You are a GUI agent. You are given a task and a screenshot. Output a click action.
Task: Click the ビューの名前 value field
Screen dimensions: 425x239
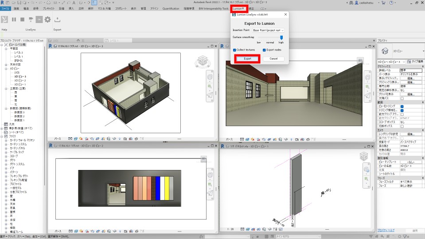coord(411,166)
